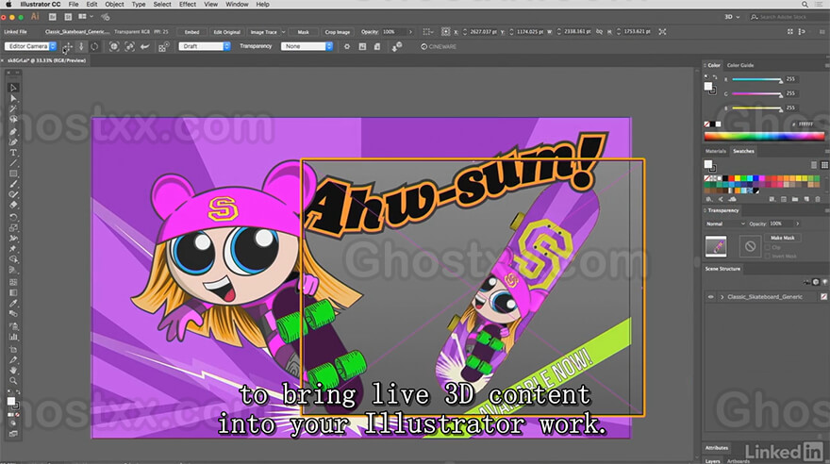Click the orbit camera rotate icon
Viewport: 830px width, 464px height.
(94, 46)
